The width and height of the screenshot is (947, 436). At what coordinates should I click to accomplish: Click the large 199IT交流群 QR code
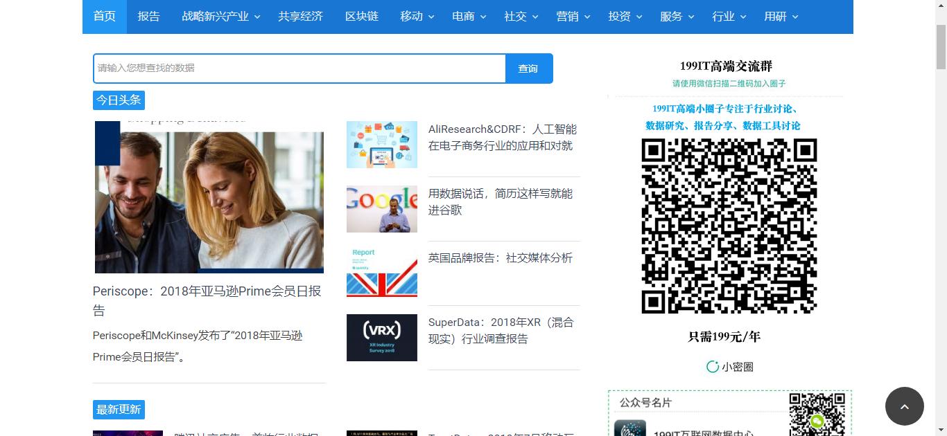coord(728,226)
